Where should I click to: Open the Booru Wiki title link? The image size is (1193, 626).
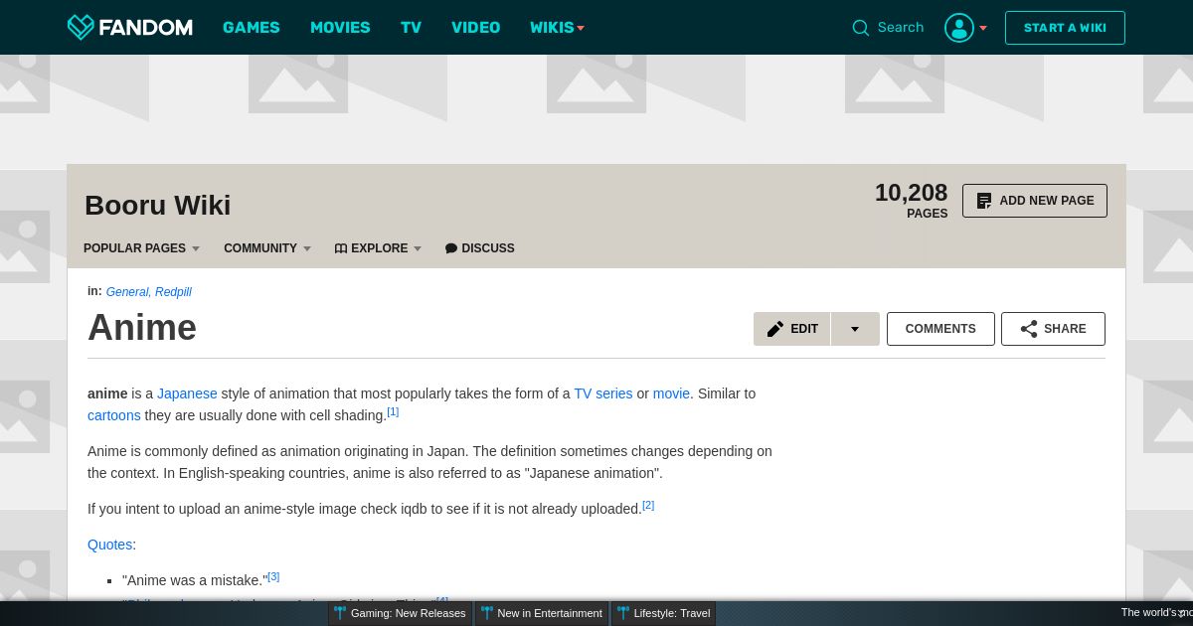158,206
